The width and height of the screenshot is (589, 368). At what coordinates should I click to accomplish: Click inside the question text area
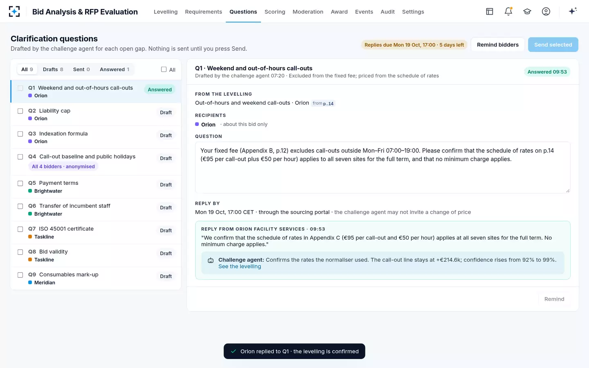click(383, 167)
